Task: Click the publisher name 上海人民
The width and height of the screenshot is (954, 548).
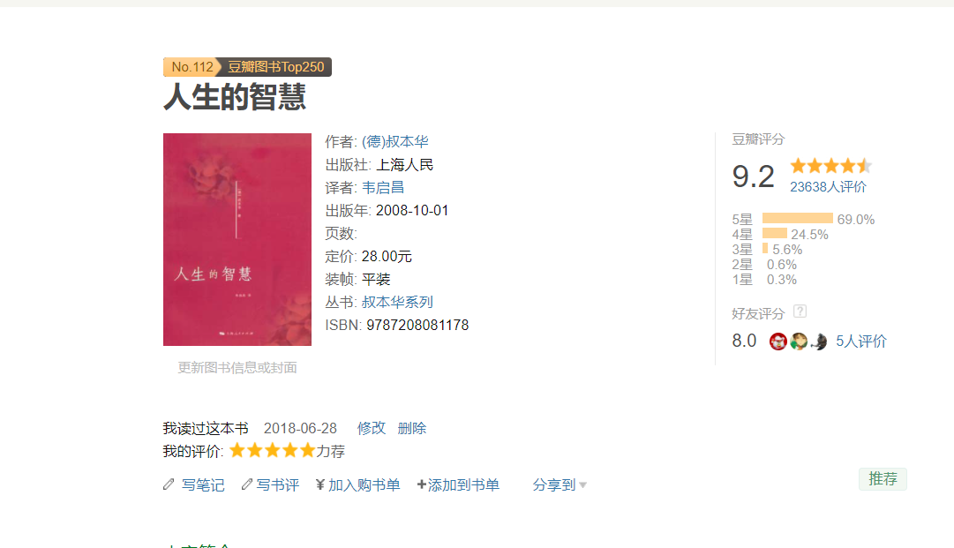Action: [404, 165]
